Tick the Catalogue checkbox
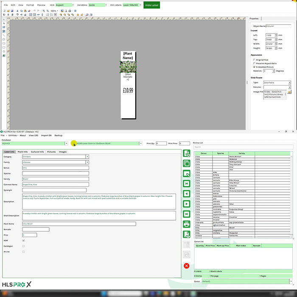 pos(23,246)
